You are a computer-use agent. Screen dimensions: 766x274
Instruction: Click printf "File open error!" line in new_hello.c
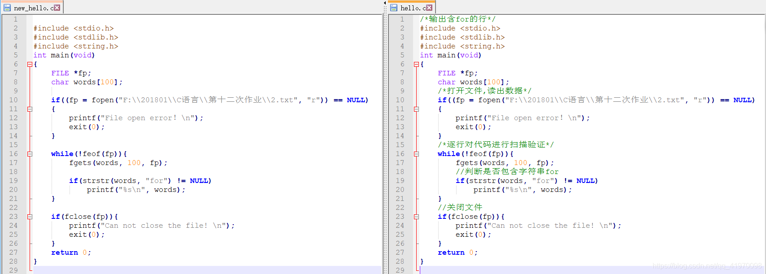(x=136, y=118)
